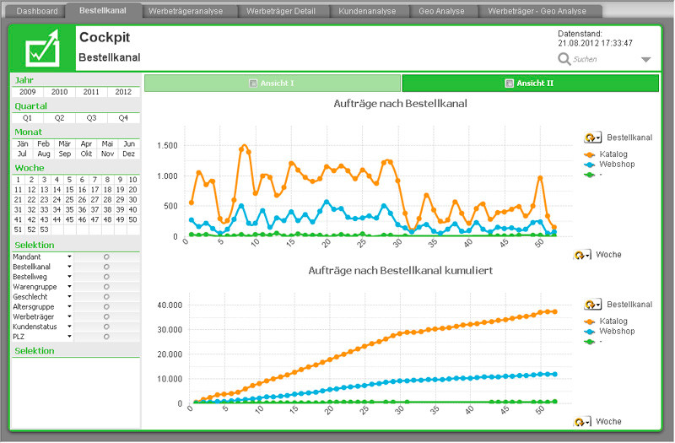Click the Ansicht I sheet icon
This screenshot has height=443, width=675.
(x=253, y=83)
